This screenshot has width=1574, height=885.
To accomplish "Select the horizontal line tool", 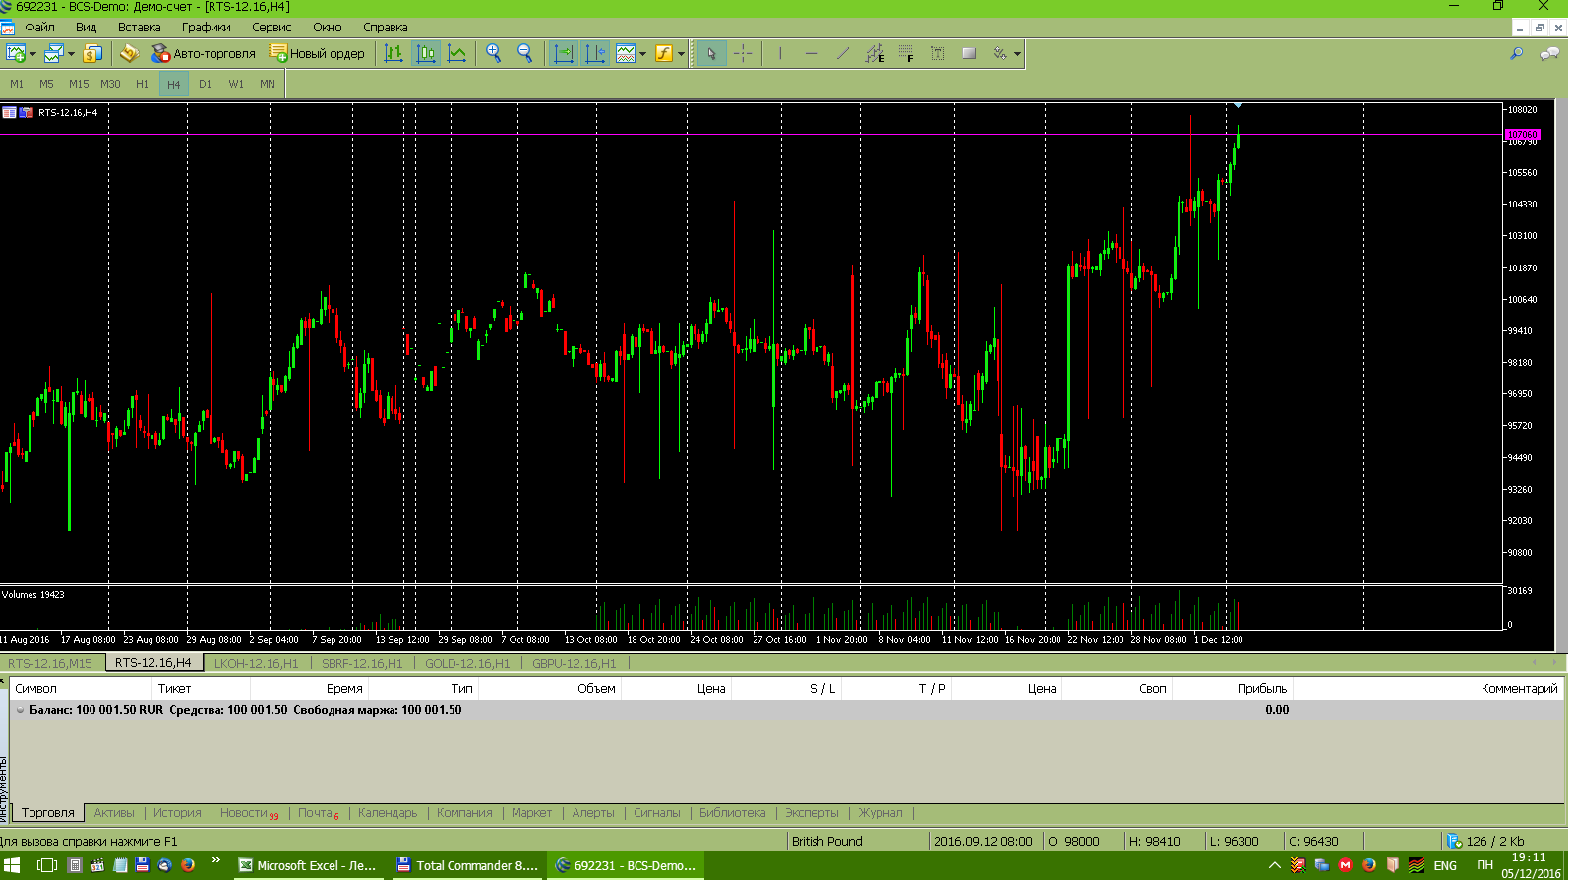I will pos(812,53).
